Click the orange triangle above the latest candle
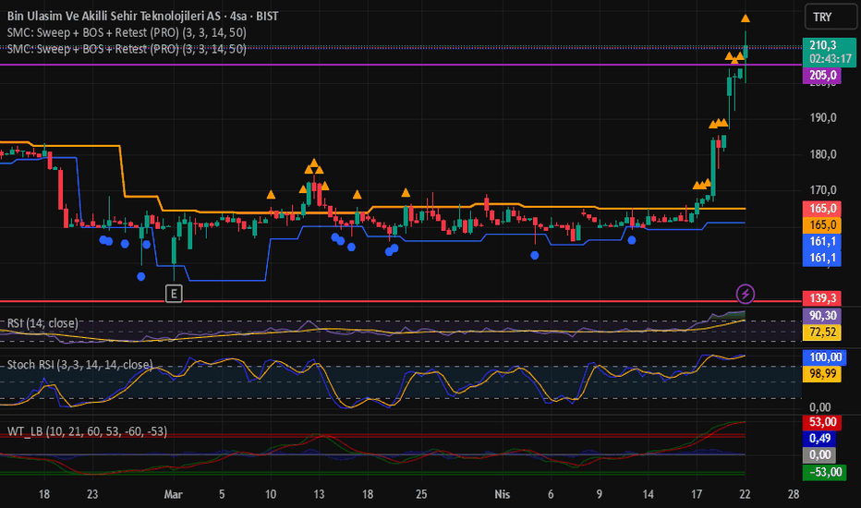This screenshot has height=508, width=861. coord(746,18)
